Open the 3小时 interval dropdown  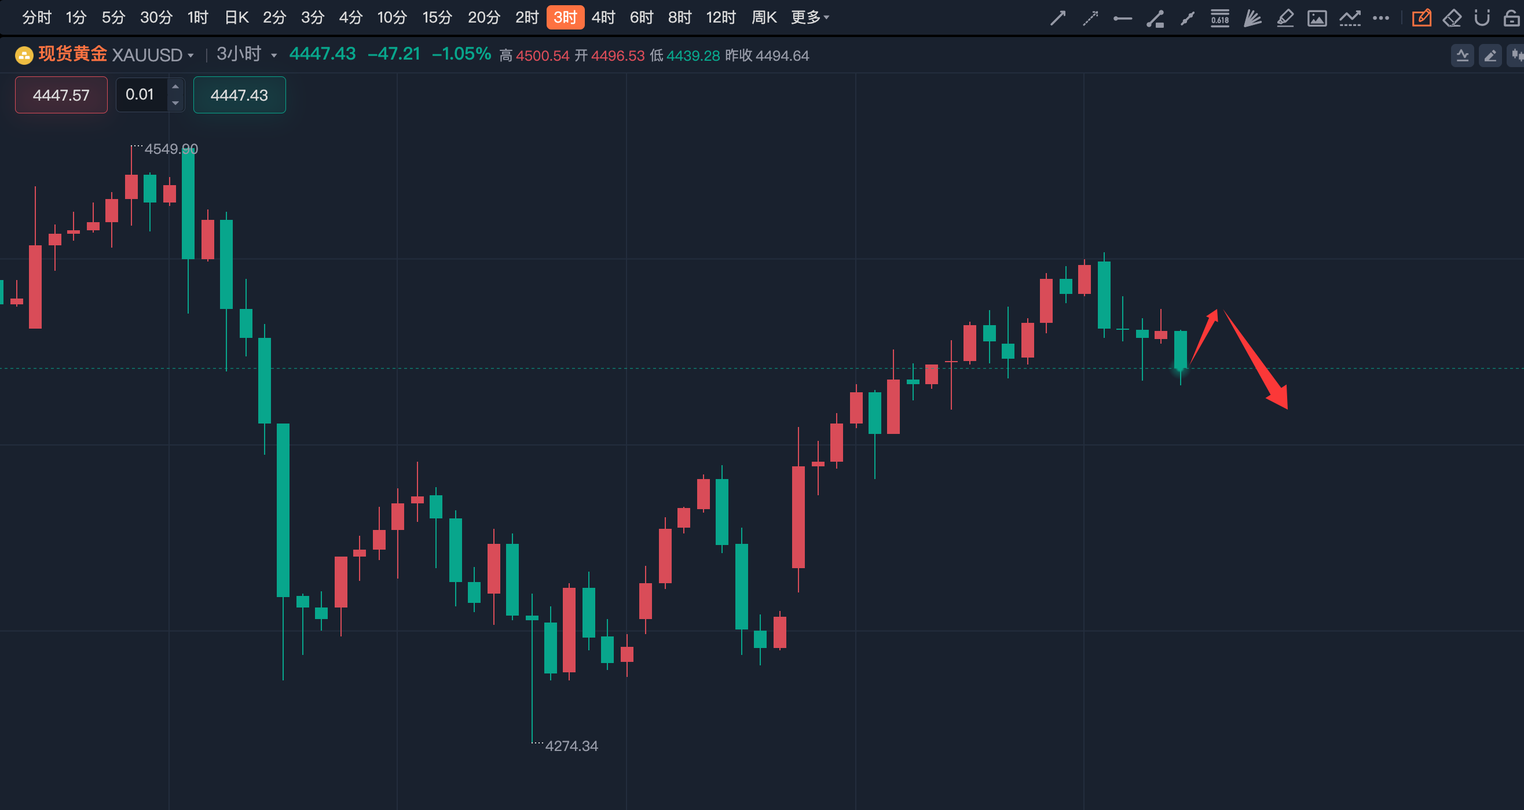(x=274, y=56)
